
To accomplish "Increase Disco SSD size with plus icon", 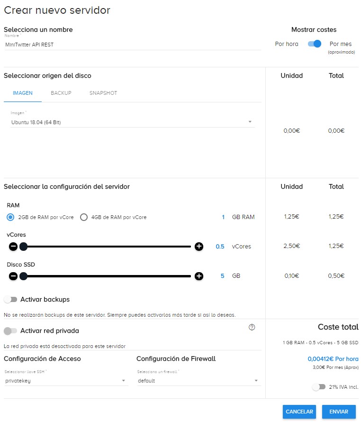I will (x=199, y=276).
